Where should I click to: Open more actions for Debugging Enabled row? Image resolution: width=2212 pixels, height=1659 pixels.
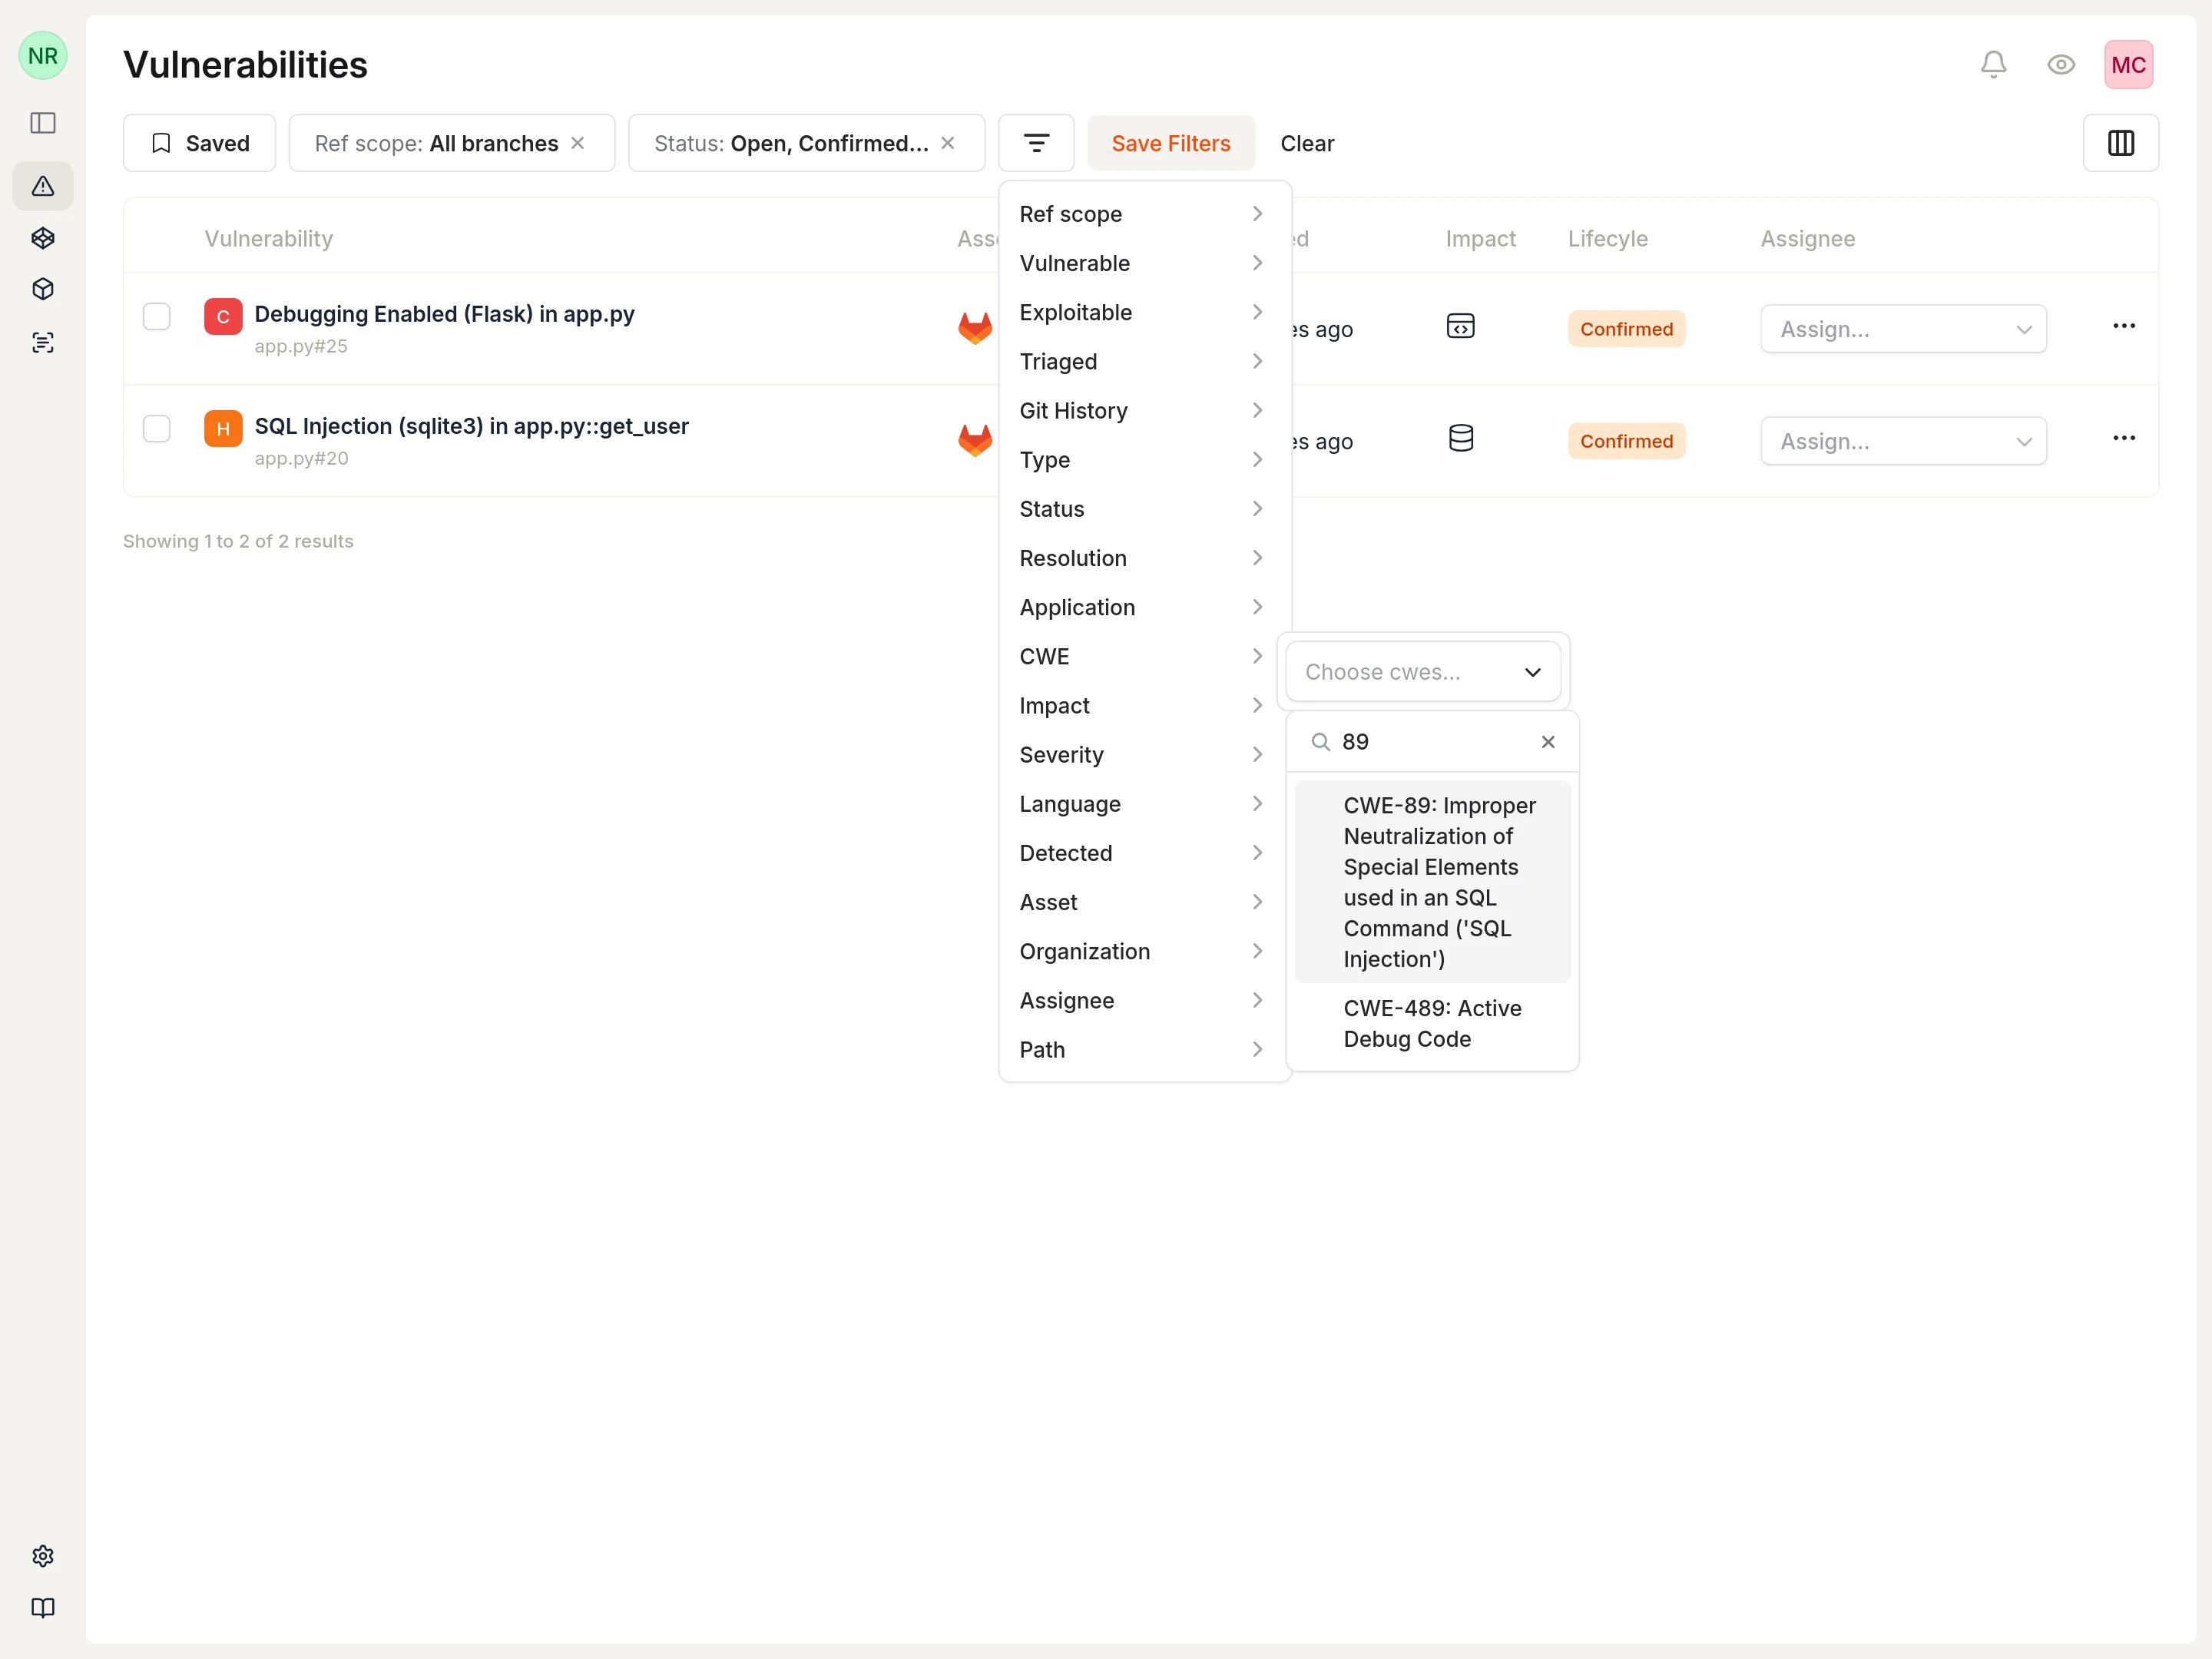(2123, 326)
